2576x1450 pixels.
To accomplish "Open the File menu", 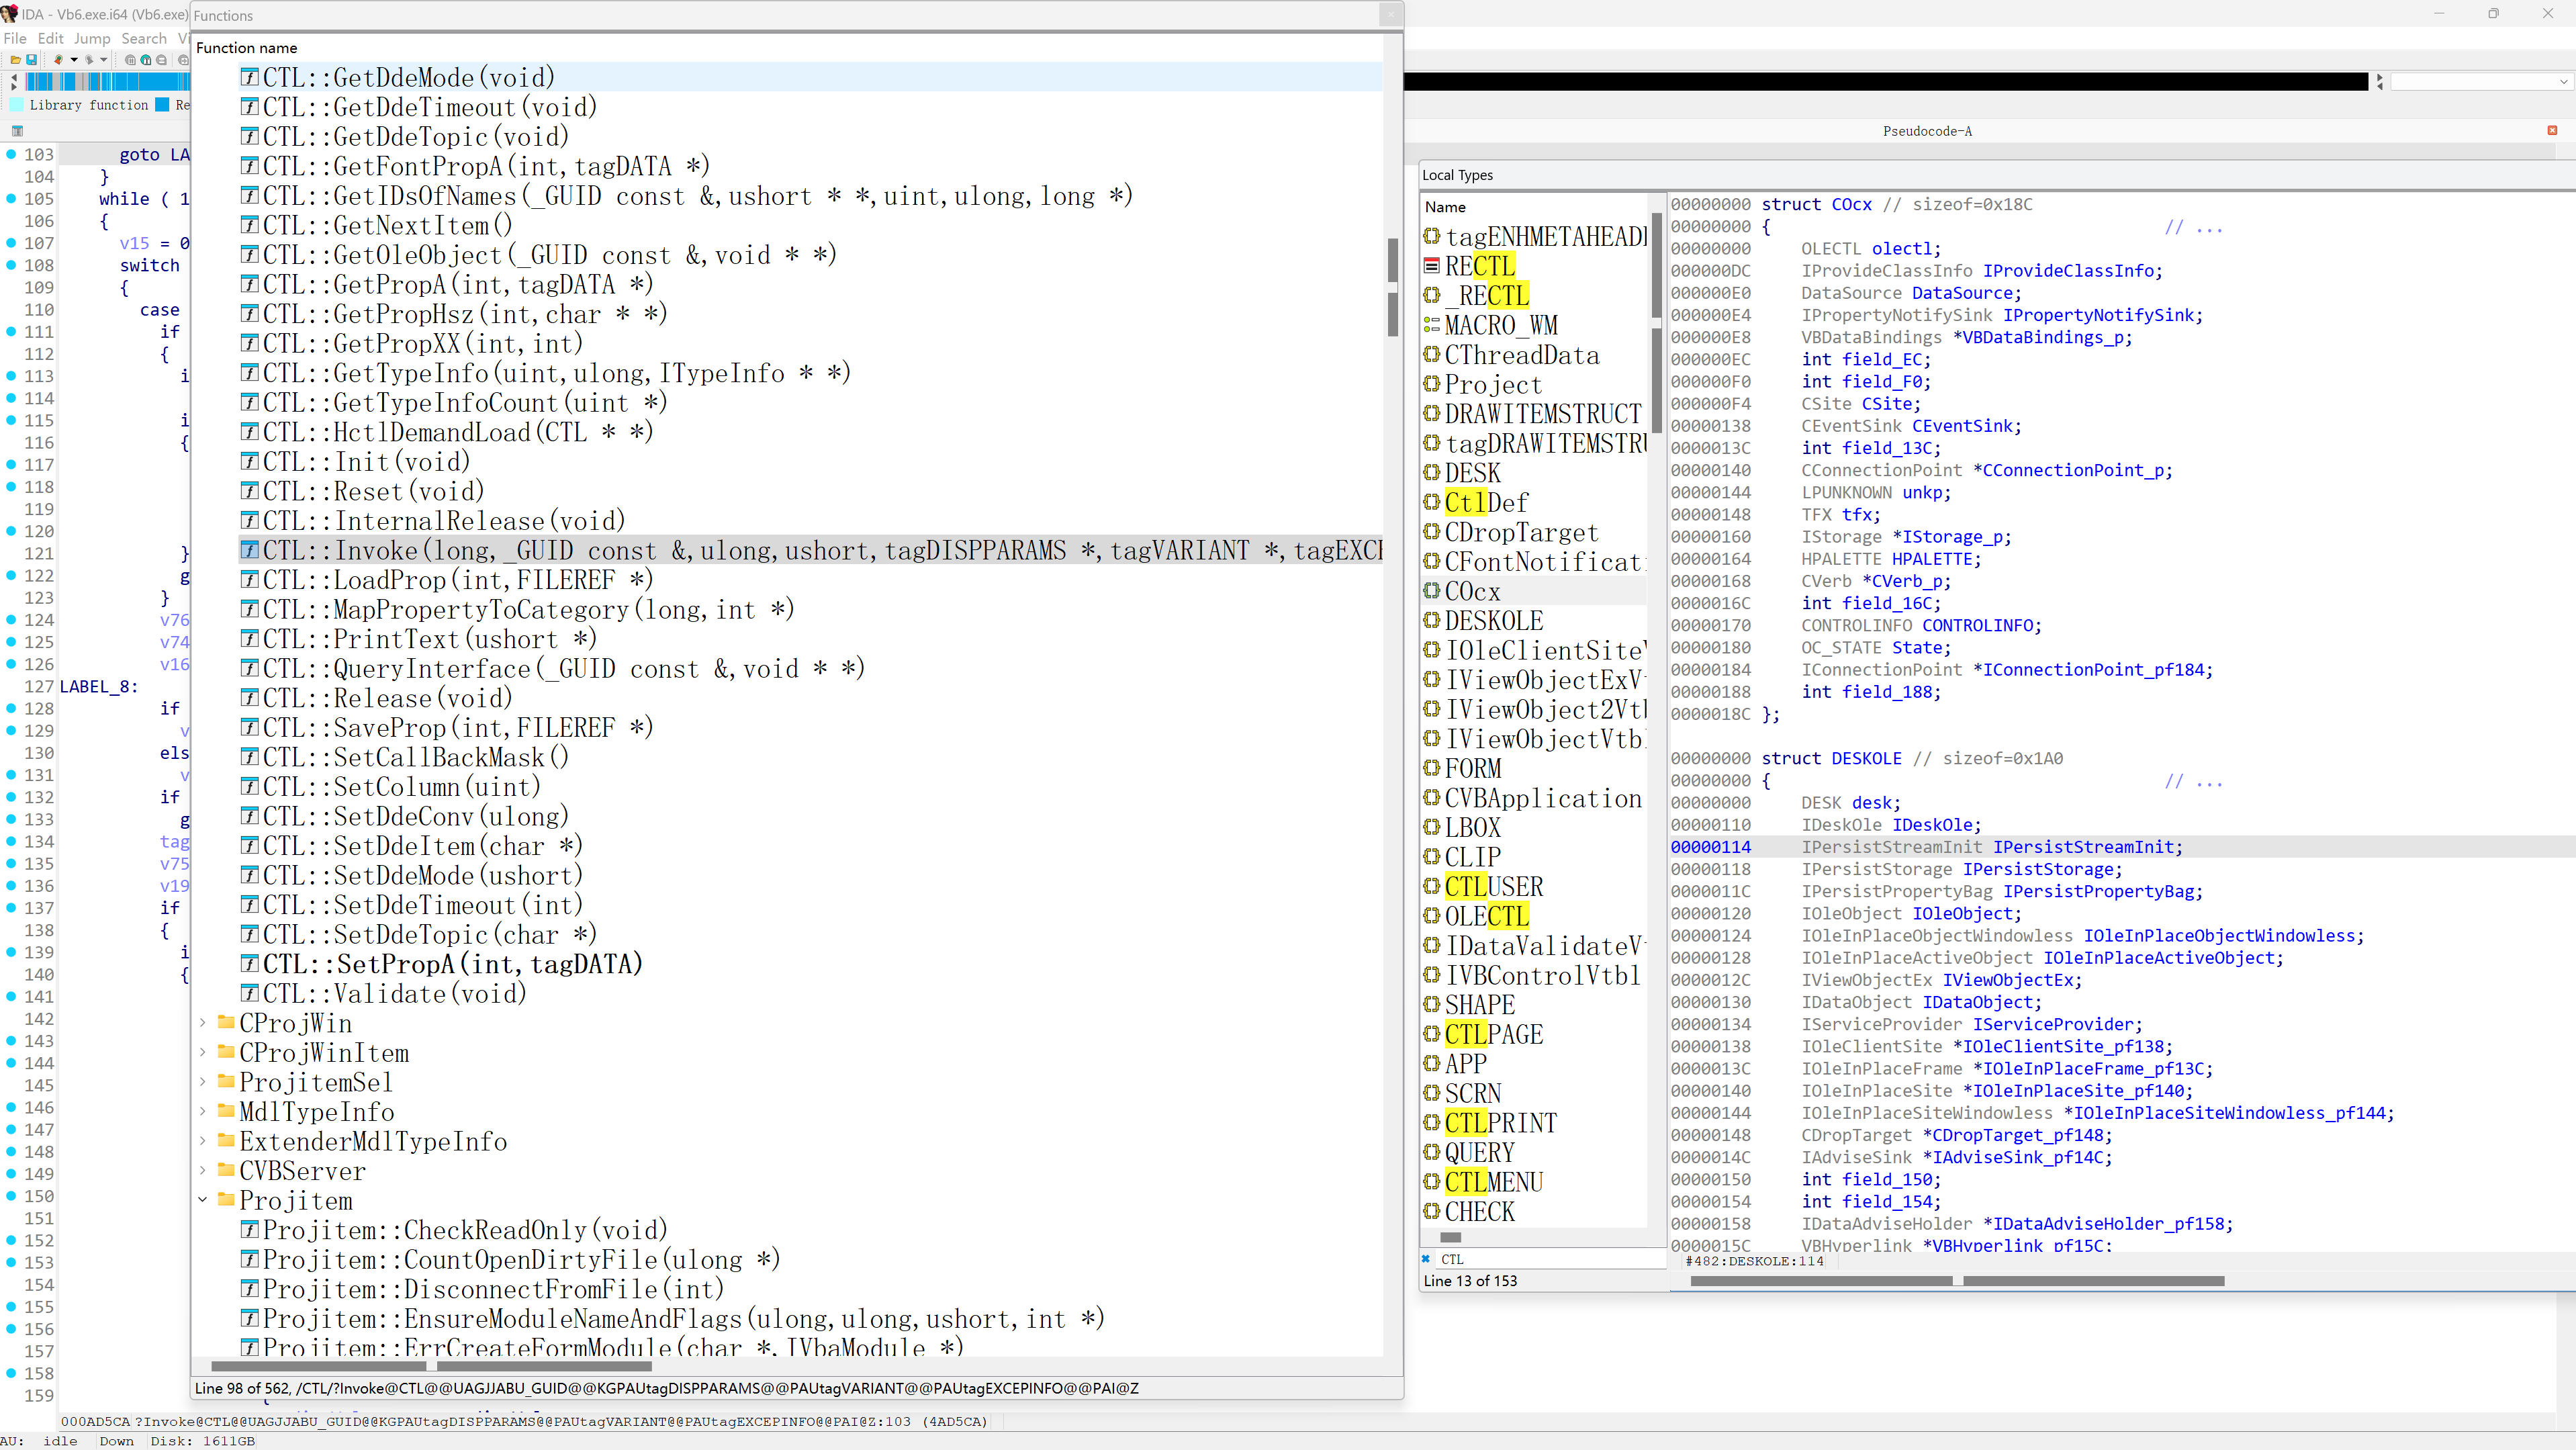I will point(15,39).
